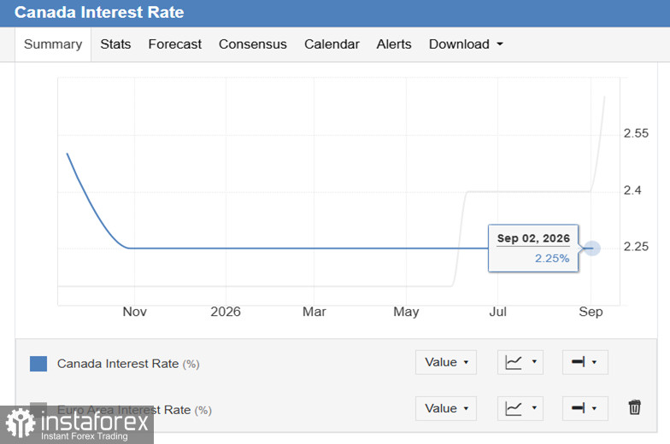Image resolution: width=670 pixels, height=444 pixels.
Task: Click the Sep x-axis label
Action: [591, 312]
